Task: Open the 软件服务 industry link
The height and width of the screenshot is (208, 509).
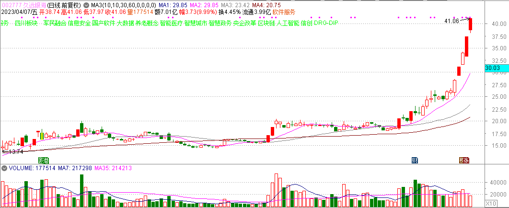Action: 284,12
